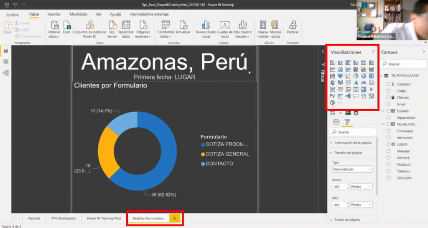428x228 pixels.
Task: Switch to Report view in left sidebar
Action: 6,51
